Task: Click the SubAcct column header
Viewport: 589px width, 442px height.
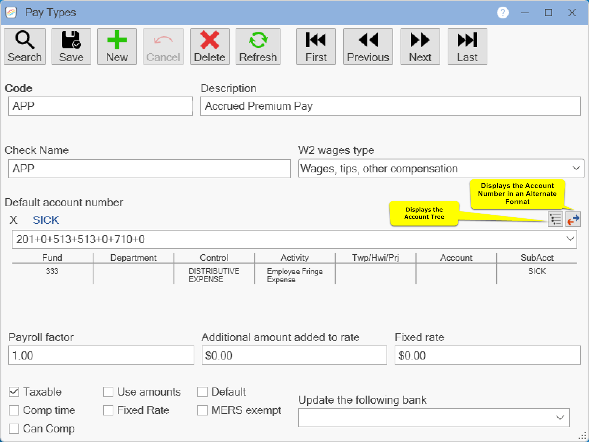Action: click(x=537, y=258)
